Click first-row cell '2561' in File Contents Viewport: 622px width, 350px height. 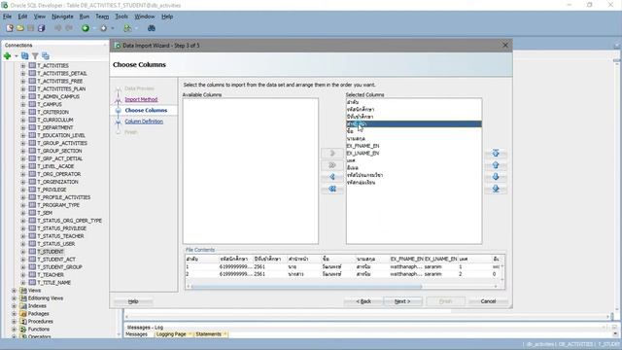tap(259, 266)
